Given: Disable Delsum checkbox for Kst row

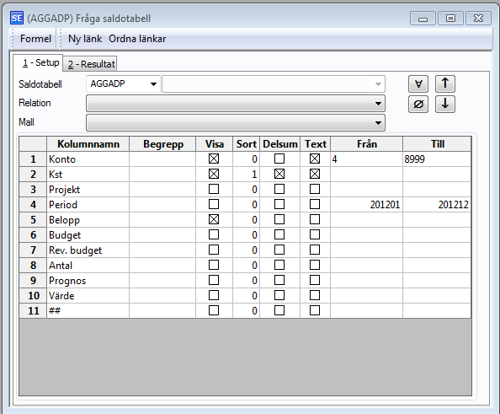Looking at the screenshot, I should point(279,174).
